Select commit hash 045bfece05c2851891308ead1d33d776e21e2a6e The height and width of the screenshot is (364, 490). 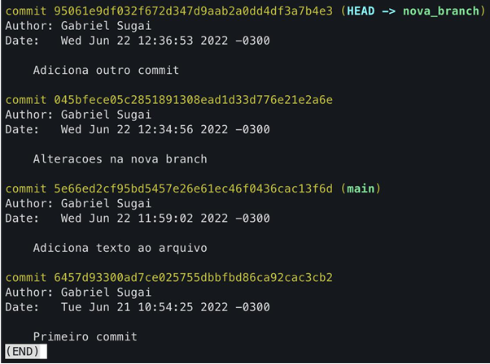point(193,100)
